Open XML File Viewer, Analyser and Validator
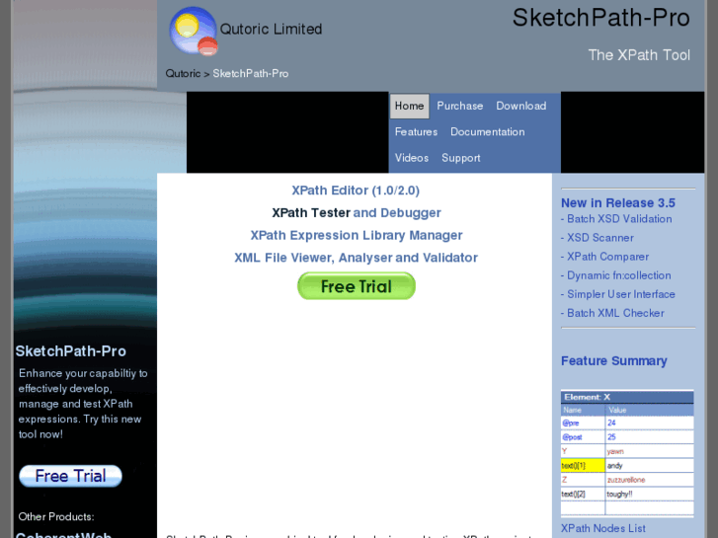Image resolution: width=718 pixels, height=538 pixels. pos(357,258)
